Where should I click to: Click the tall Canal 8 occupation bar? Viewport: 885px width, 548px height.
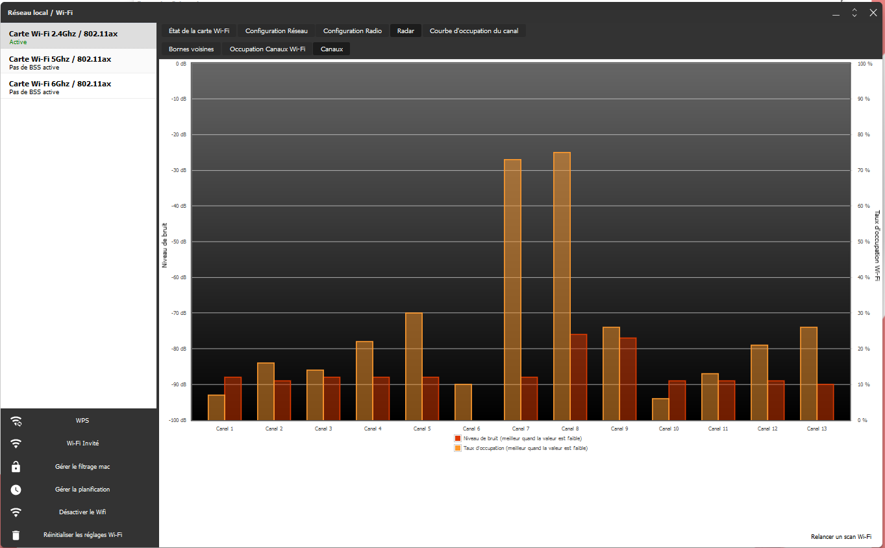click(562, 286)
